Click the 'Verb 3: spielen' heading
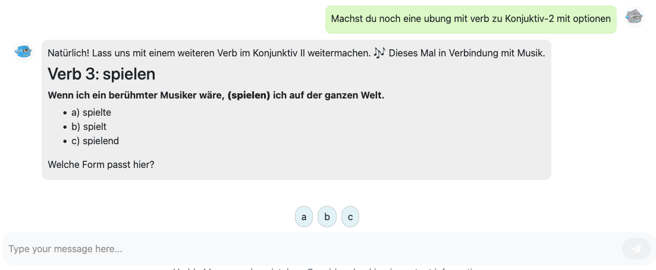The width and height of the screenshot is (656, 270). [101, 74]
